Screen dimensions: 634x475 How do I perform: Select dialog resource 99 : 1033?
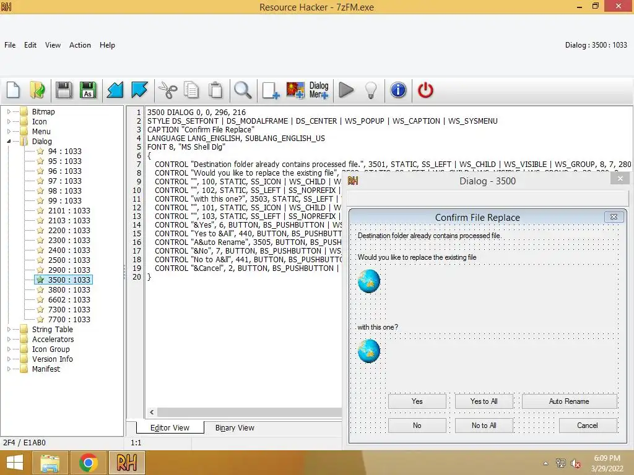[x=64, y=201]
